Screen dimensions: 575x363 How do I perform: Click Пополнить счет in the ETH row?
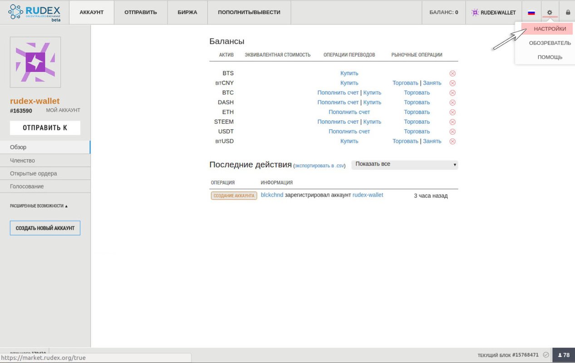click(349, 112)
